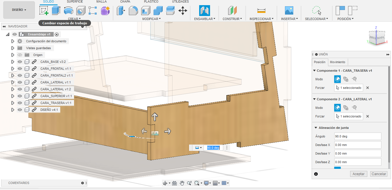This screenshot has width=392, height=190.
Task: Switch to the UTILIDADES tab
Action: point(181,2)
